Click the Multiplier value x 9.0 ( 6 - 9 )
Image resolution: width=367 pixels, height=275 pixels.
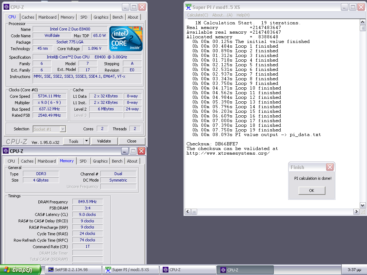[x=49, y=102]
